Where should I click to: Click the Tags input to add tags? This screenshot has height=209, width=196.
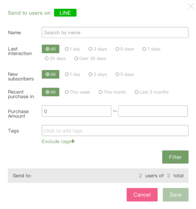pos(115,131)
